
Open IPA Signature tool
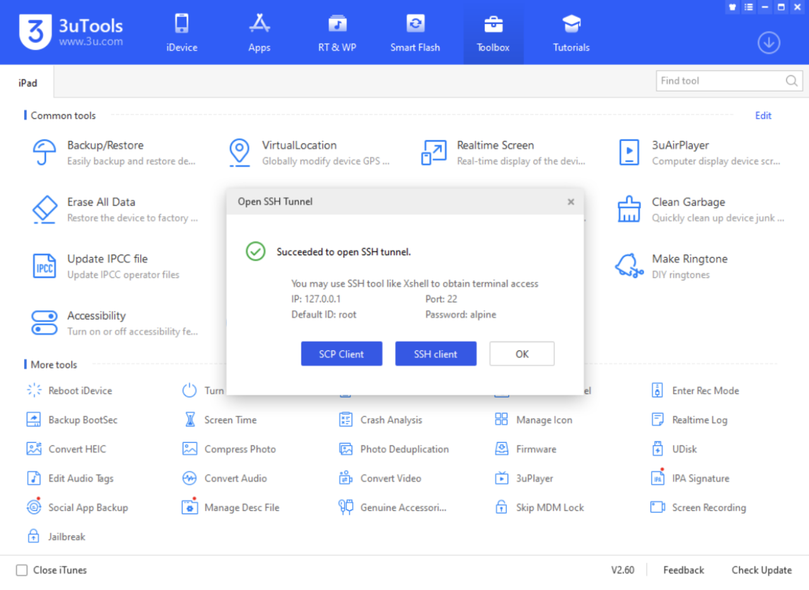click(x=690, y=478)
